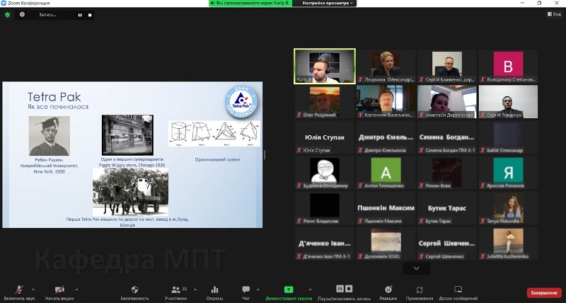Pause the recording in top-left indicator
Image resolution: width=566 pixels, height=303 pixels.
pyautogui.click(x=80, y=15)
